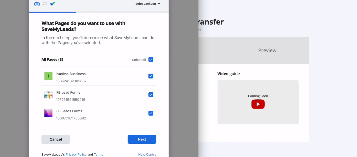Click the page ID 103524132305887

[x=71, y=81]
